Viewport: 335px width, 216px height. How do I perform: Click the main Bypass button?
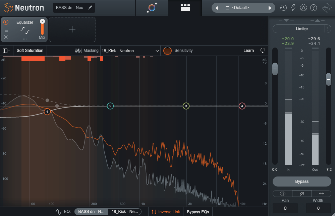point(302,182)
